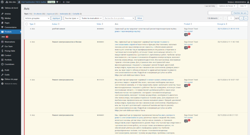Click the Chercher des avis button

coord(240,13)
